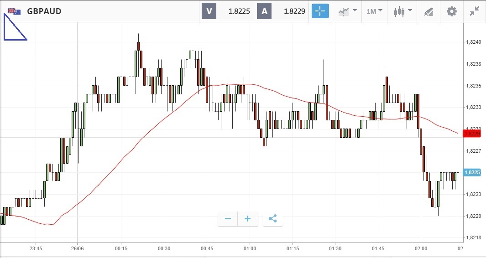Click the 26/06 date axis label

(77, 248)
